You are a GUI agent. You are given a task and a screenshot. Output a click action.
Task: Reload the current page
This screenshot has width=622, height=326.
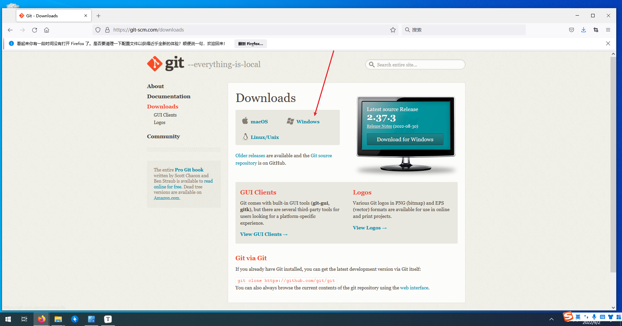point(35,30)
